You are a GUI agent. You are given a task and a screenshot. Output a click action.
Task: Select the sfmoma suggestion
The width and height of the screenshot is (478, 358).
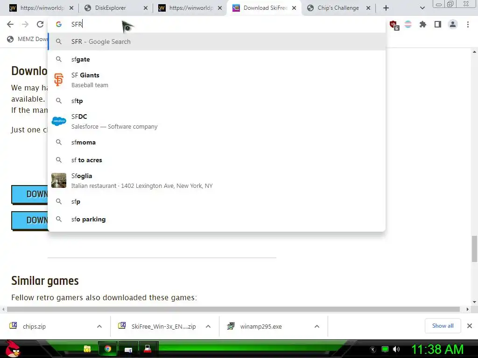pyautogui.click(x=217, y=142)
